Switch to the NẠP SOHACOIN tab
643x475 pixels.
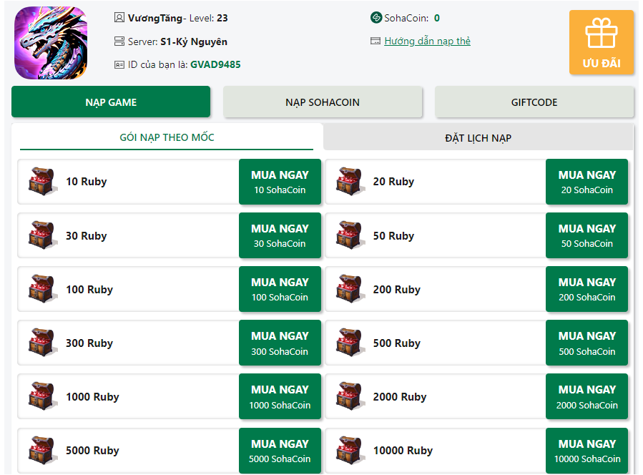tap(323, 102)
